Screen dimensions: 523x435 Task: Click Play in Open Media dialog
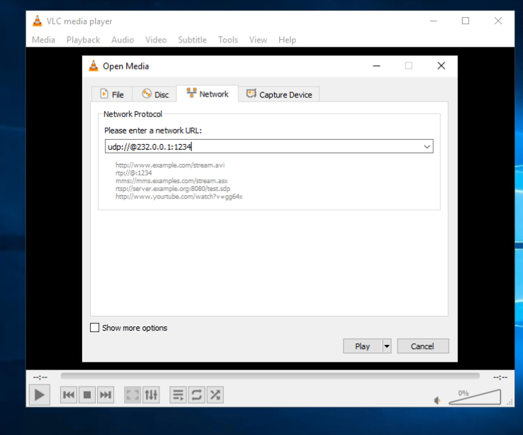click(x=362, y=346)
